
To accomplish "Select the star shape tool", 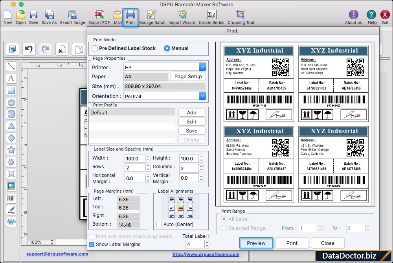I will [x=11, y=150].
